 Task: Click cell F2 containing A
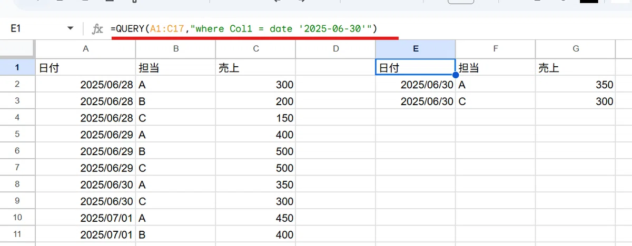tap(496, 84)
